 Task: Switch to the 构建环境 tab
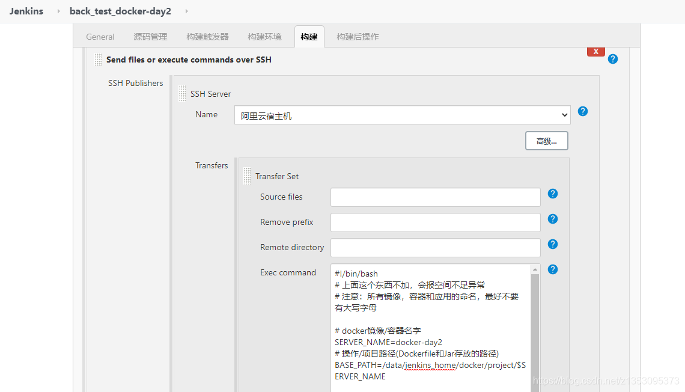click(x=265, y=37)
